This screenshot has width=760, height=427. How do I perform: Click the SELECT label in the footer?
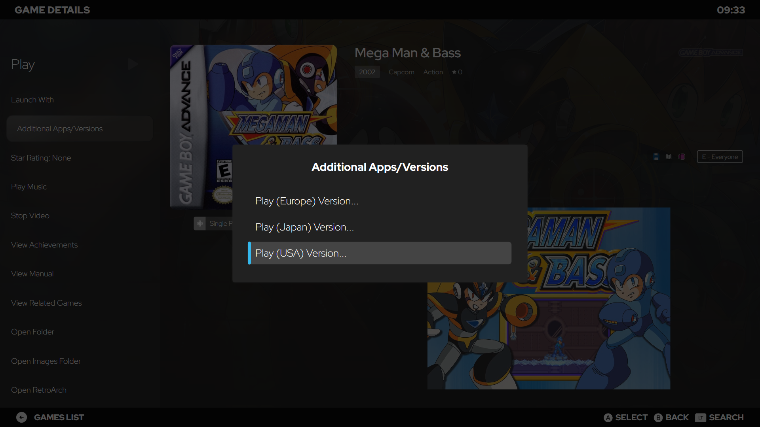click(x=631, y=418)
